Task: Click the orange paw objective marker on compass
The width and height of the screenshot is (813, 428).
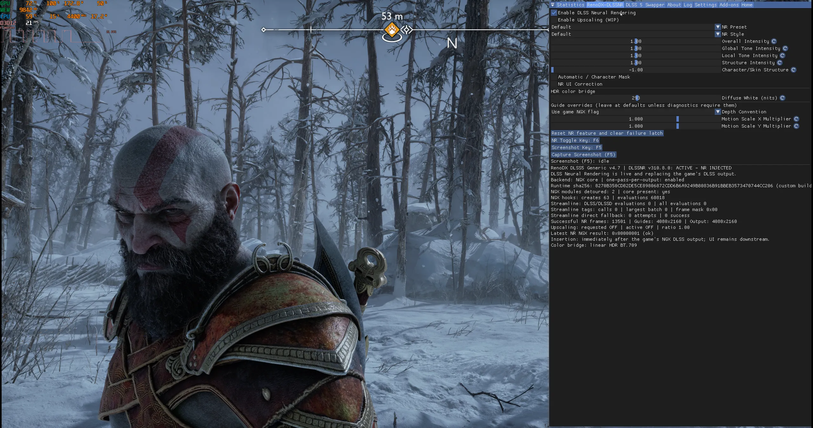Action: [x=392, y=30]
